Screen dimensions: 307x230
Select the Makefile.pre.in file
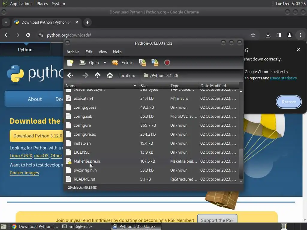tap(151, 161)
